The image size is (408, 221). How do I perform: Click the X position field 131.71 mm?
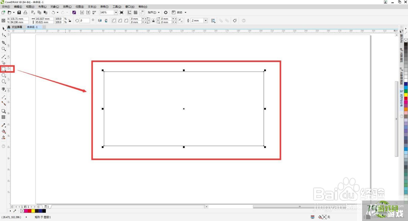[19, 19]
